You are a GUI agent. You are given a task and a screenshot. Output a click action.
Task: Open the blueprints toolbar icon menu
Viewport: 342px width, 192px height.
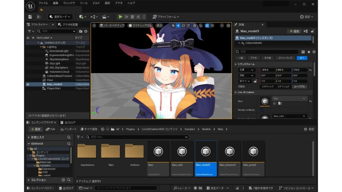pos(94,17)
